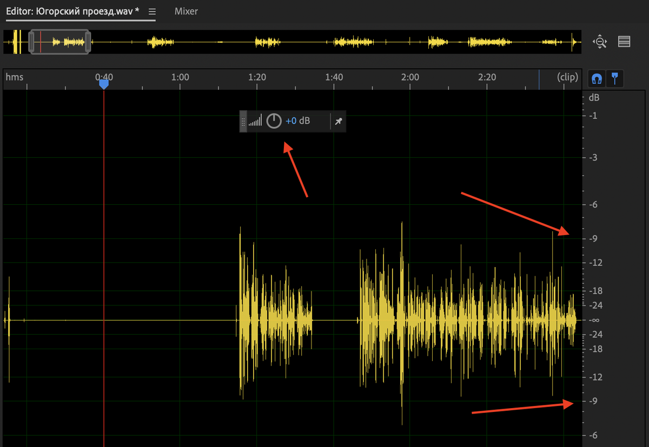Grab the HUD drag handle
The image size is (649, 447).
[243, 122]
